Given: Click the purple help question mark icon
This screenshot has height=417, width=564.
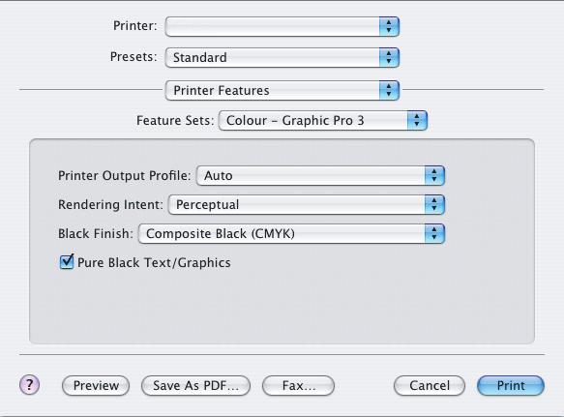Looking at the screenshot, I should pyautogui.click(x=29, y=385).
